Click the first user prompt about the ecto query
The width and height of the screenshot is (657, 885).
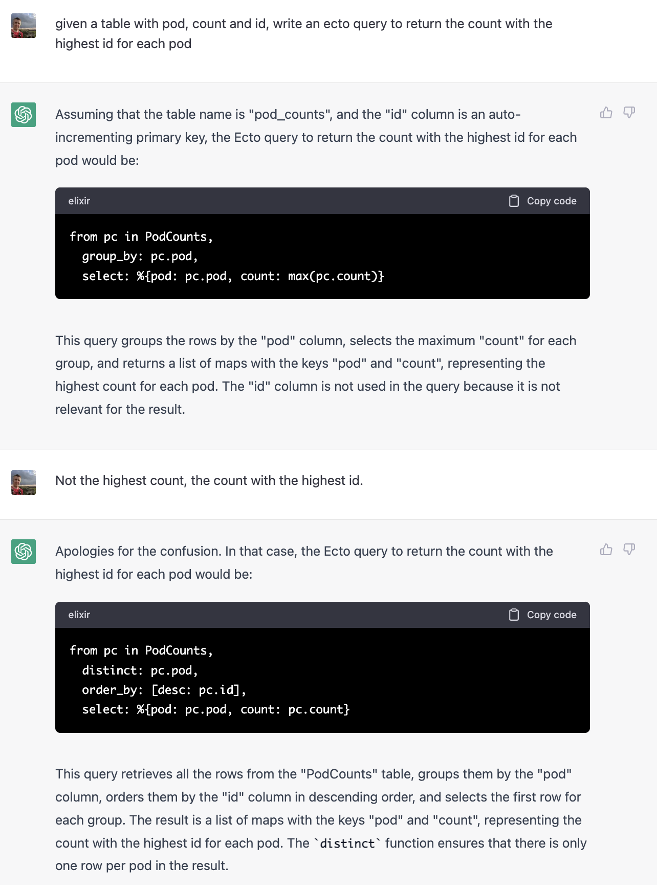point(304,34)
